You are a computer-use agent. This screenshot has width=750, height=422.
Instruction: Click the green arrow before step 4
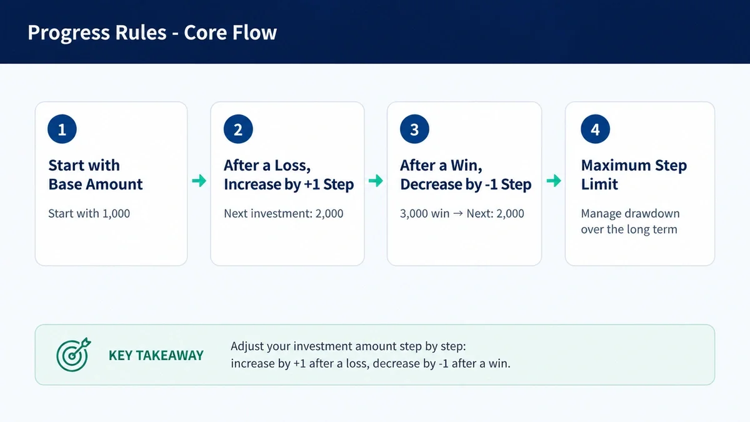(x=553, y=181)
